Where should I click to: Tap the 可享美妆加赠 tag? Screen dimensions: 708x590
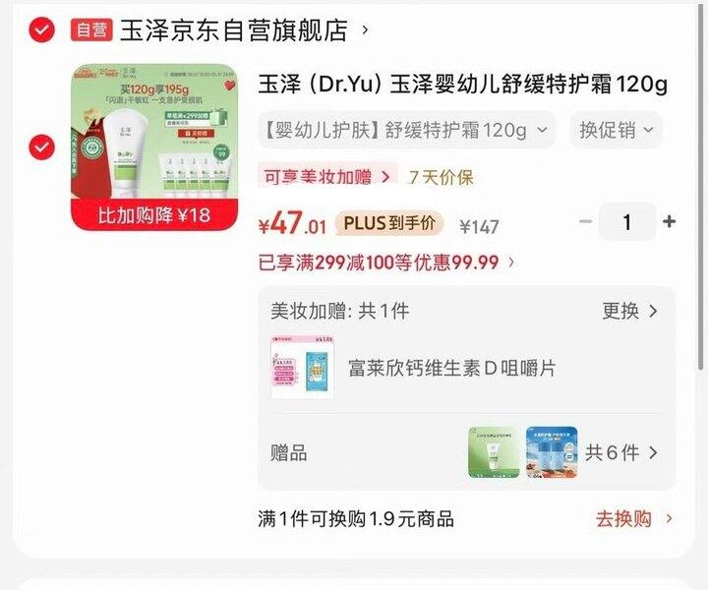[327, 176]
